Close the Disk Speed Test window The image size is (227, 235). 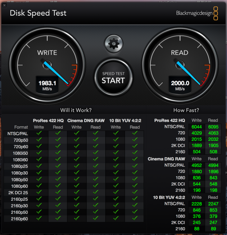[4, 5]
